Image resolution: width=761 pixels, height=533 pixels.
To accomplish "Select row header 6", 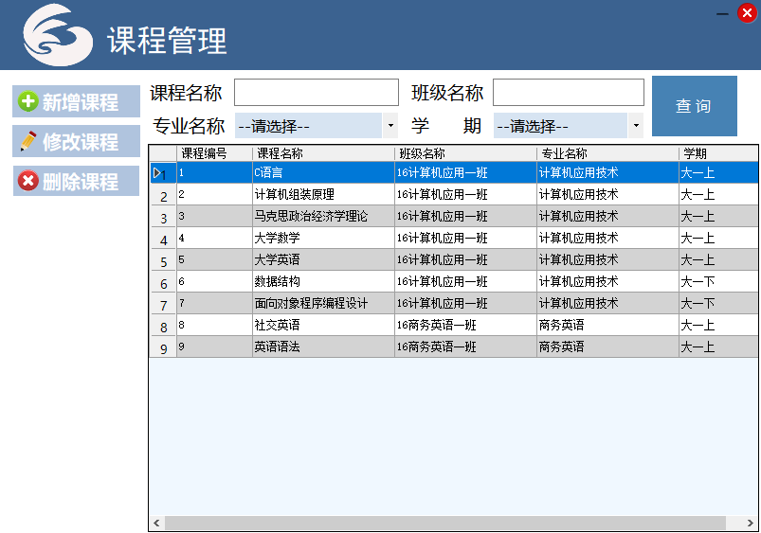I will 163,282.
